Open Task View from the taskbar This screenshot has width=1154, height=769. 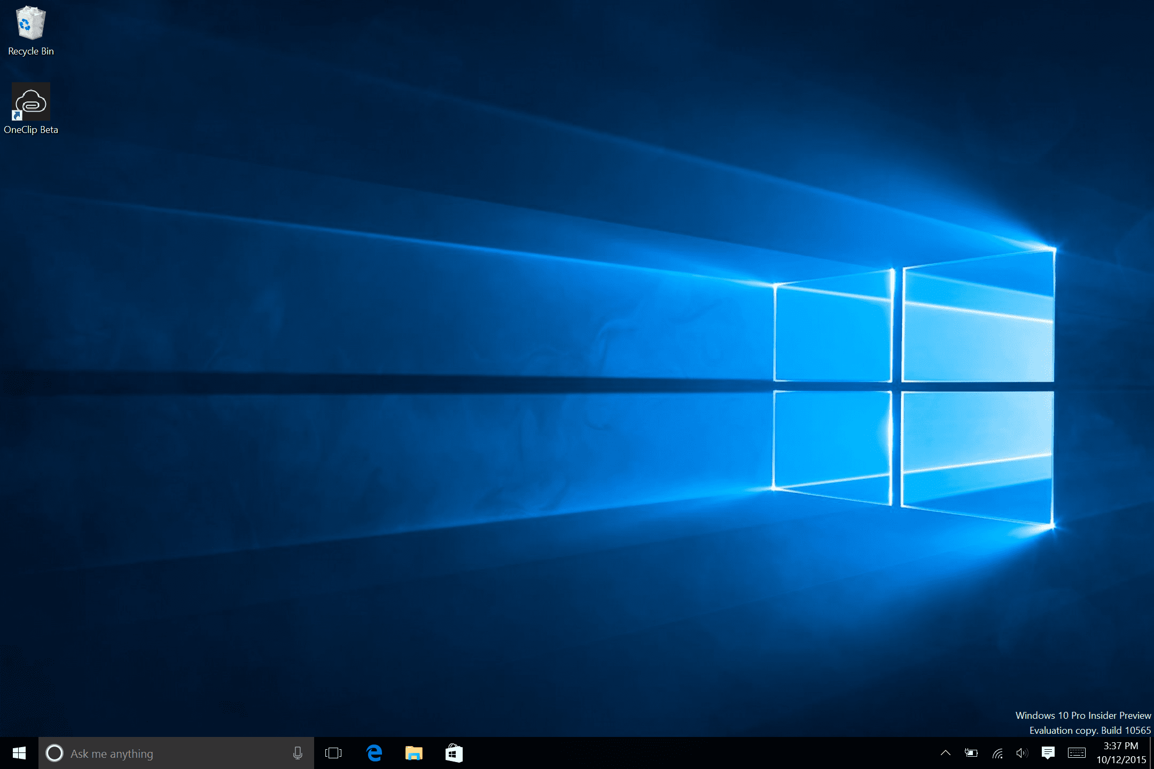[333, 754]
